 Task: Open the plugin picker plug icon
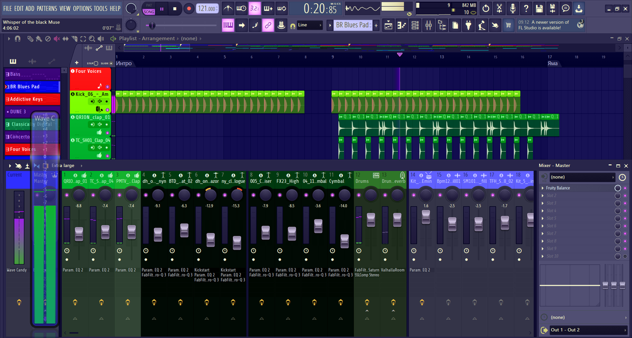pyautogui.click(x=469, y=25)
